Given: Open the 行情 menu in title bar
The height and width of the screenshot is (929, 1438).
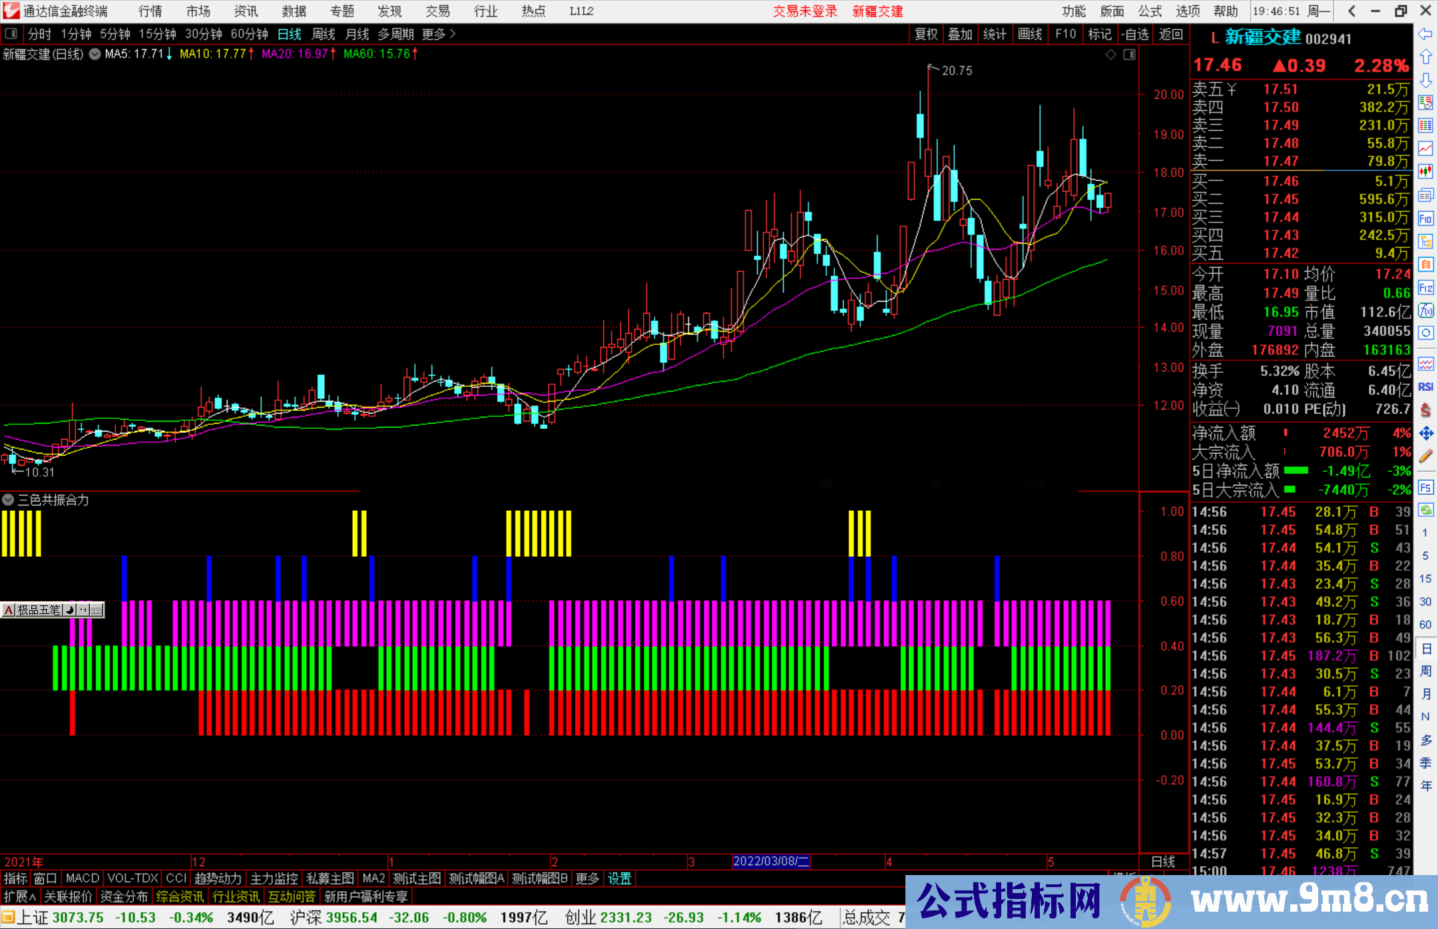Looking at the screenshot, I should coord(150,11).
